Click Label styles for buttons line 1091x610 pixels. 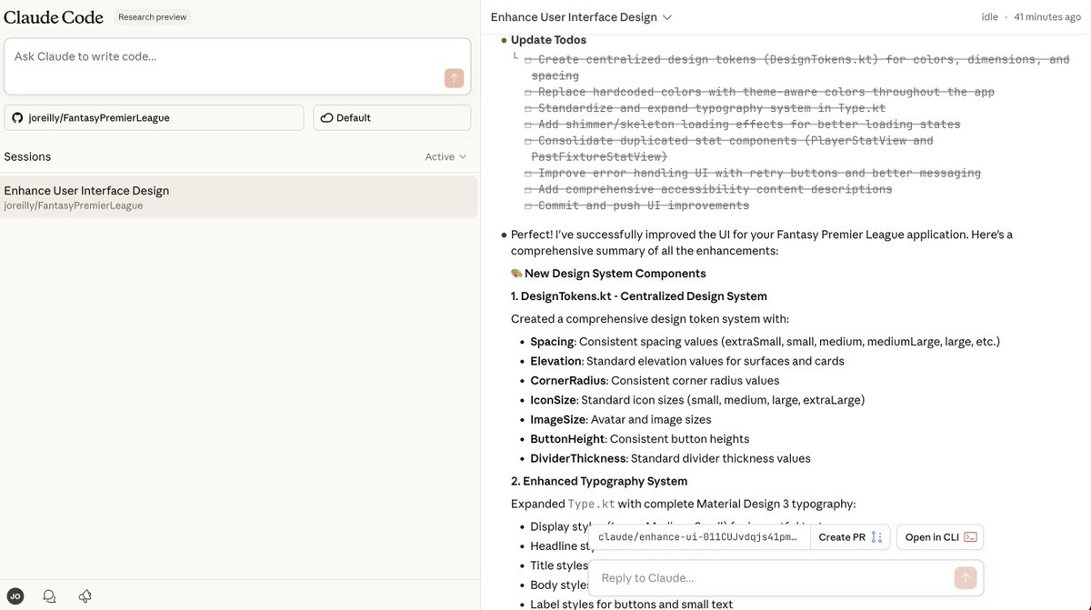pos(632,604)
